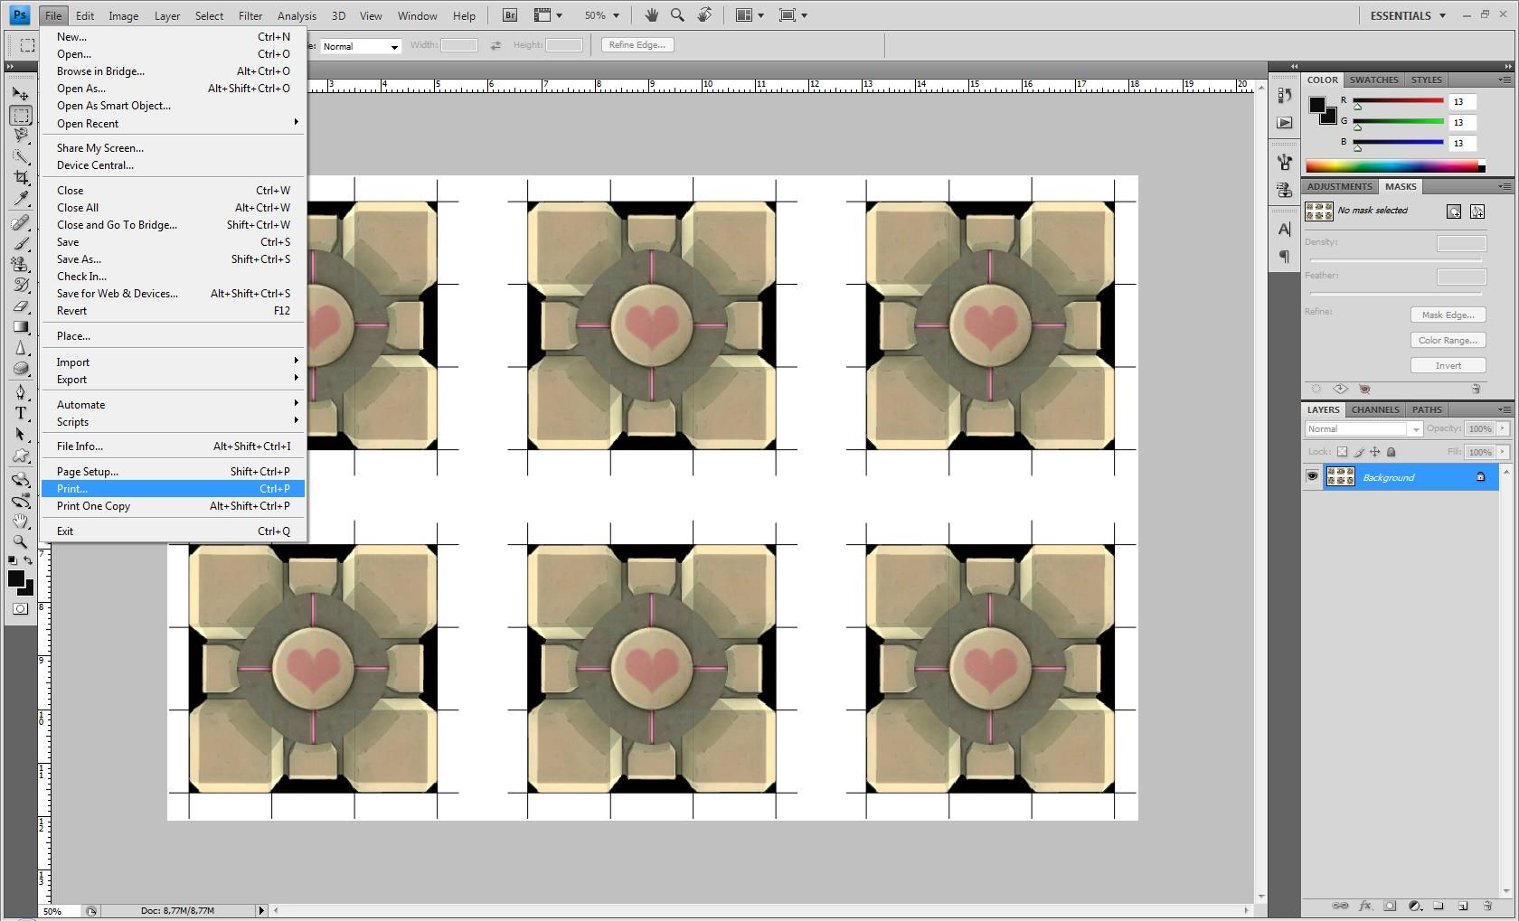1519x921 pixels.
Task: Open the Paragraph panel from the dock
Action: point(1285,257)
